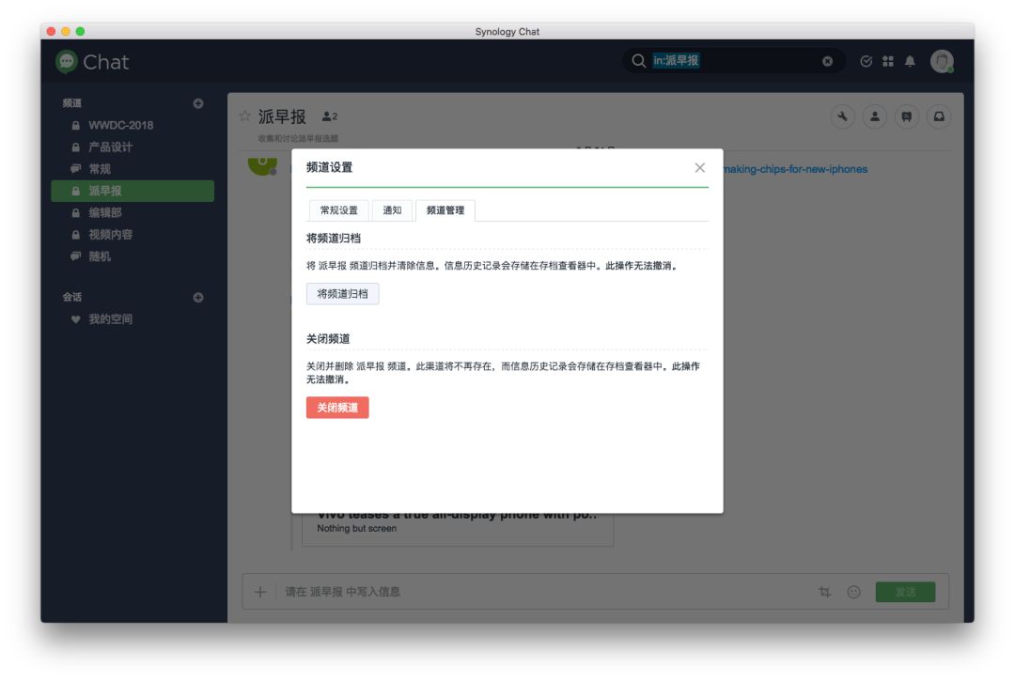Switch to the 常规设置 tab
Image resolution: width=1015 pixels, height=681 pixels.
338,210
